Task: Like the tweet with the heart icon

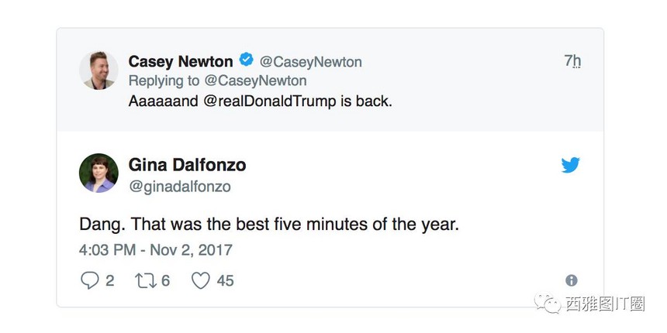Action: click(201, 280)
